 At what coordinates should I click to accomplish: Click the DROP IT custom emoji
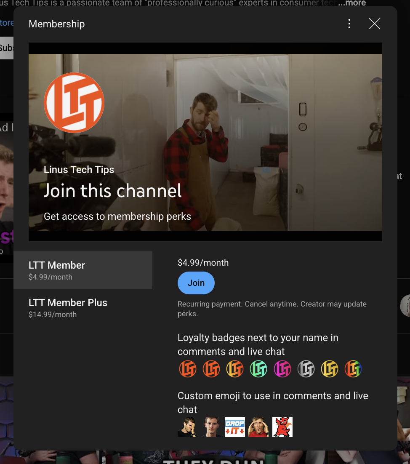coord(235,427)
